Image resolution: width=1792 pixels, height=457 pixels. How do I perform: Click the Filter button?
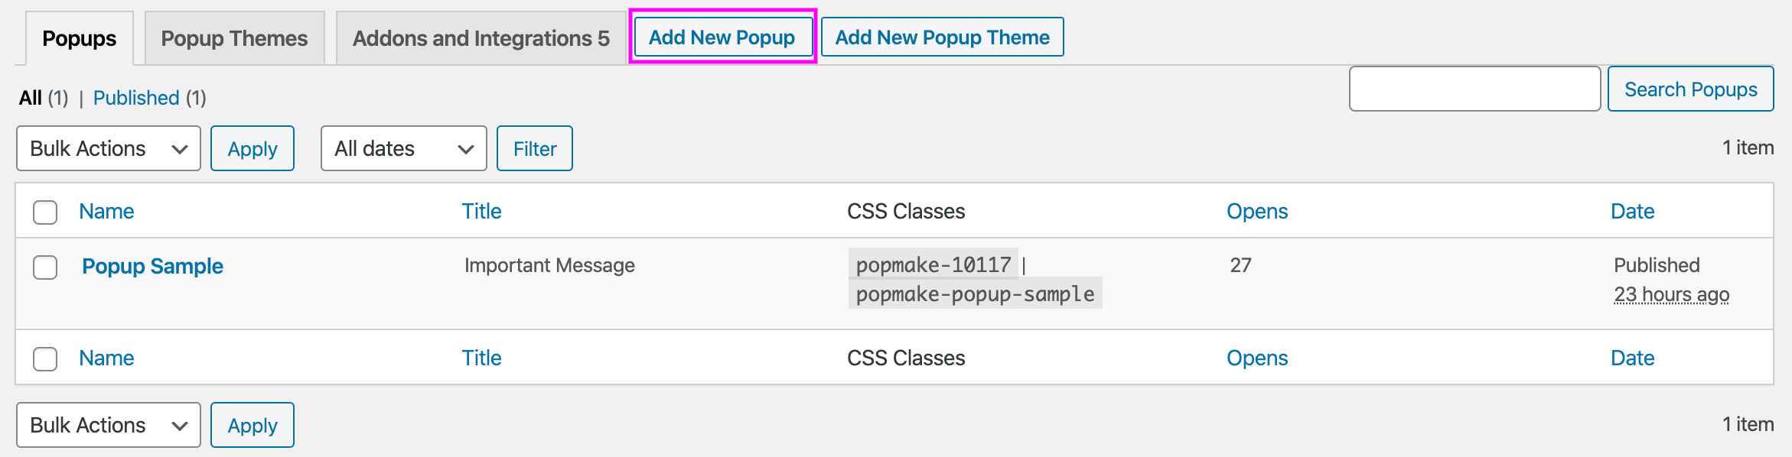pos(535,148)
